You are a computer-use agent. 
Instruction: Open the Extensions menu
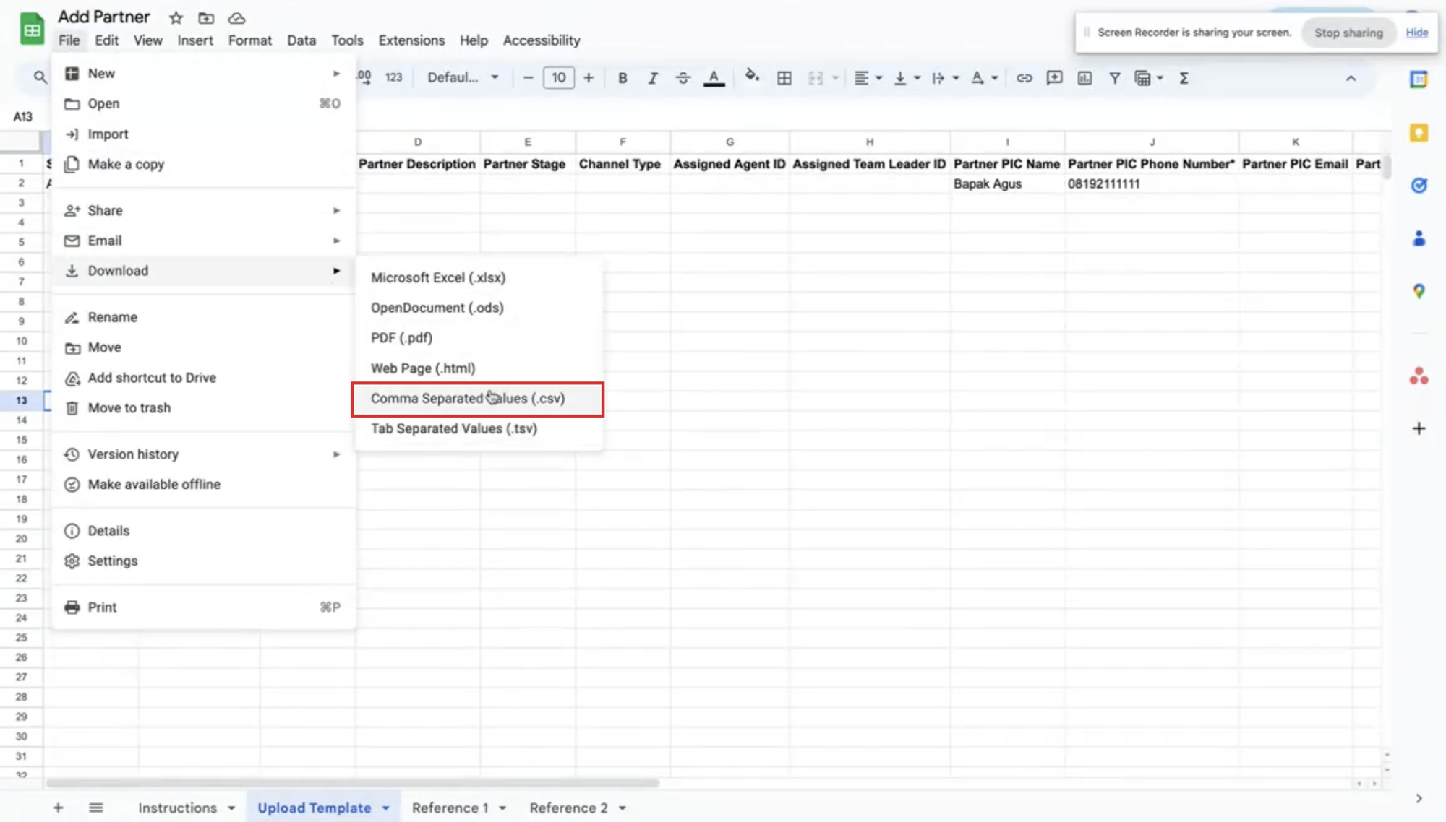coord(411,40)
